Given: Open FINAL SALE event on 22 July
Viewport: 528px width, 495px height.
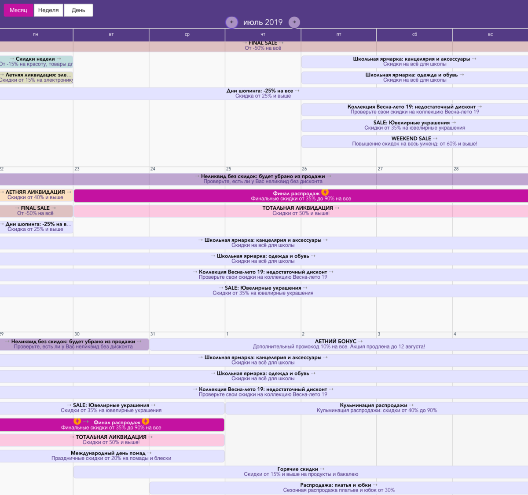Looking at the screenshot, I should pos(36,211).
